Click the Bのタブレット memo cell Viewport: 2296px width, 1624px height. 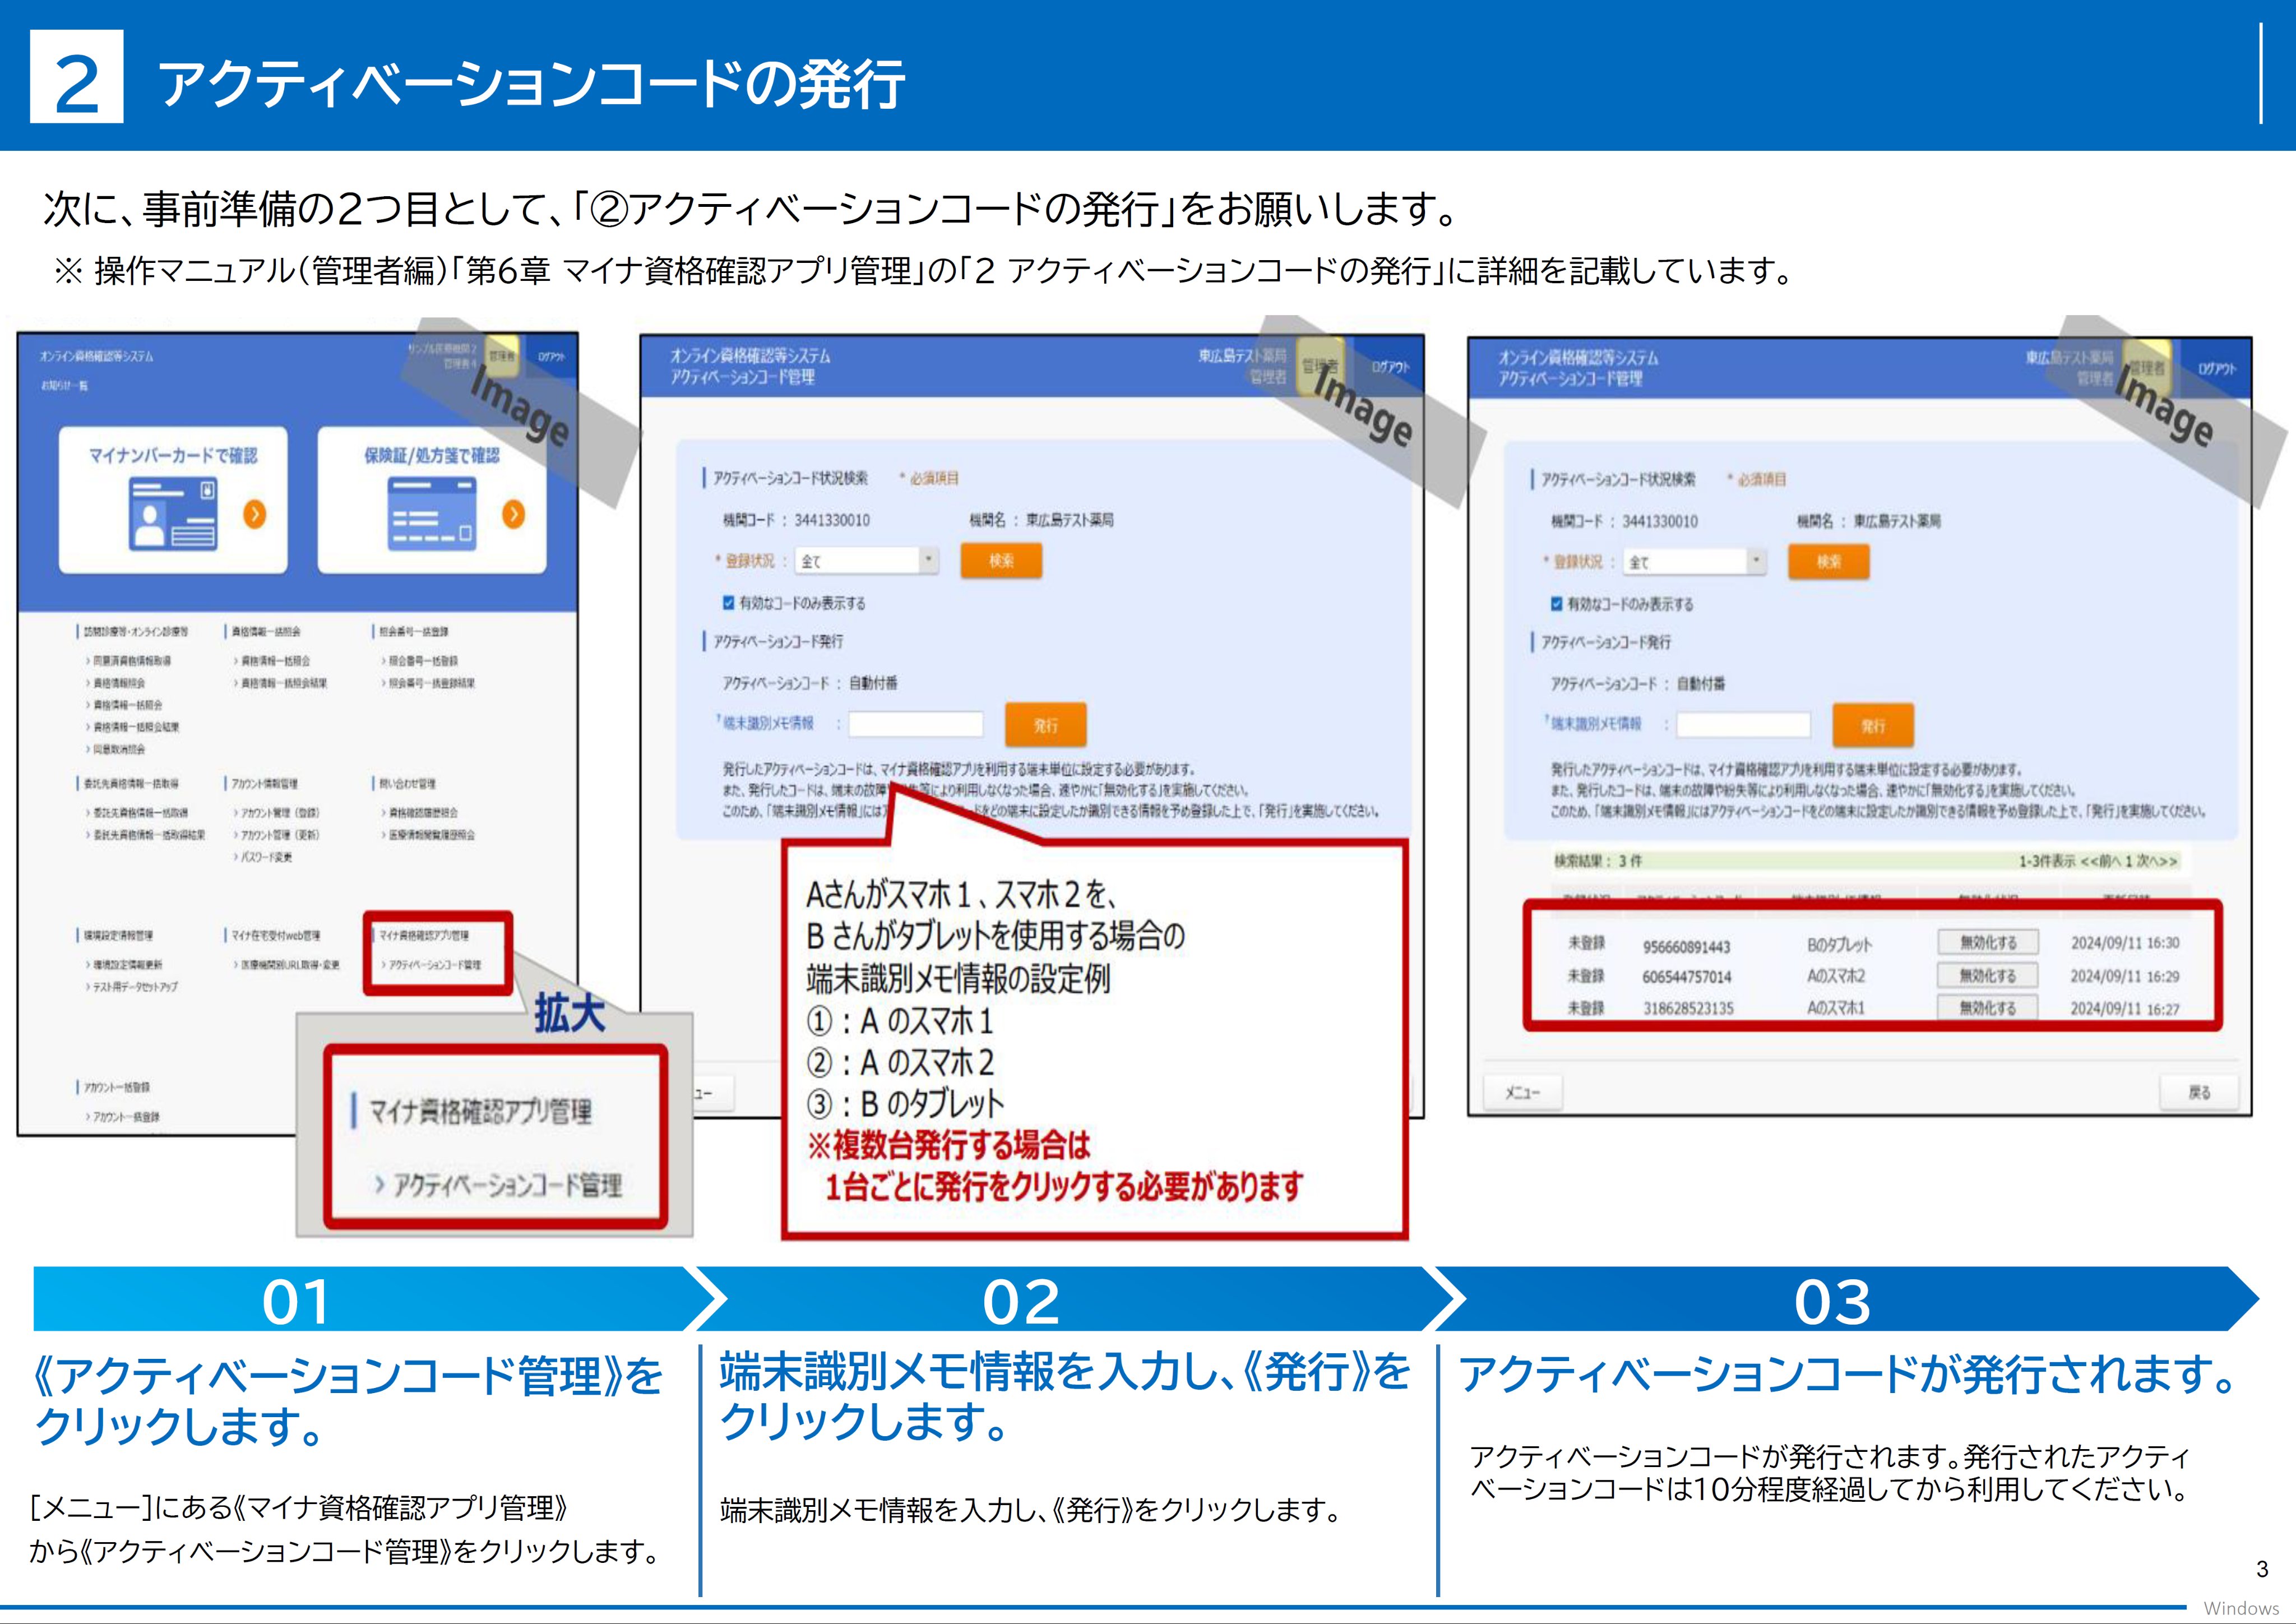pyautogui.click(x=1839, y=945)
